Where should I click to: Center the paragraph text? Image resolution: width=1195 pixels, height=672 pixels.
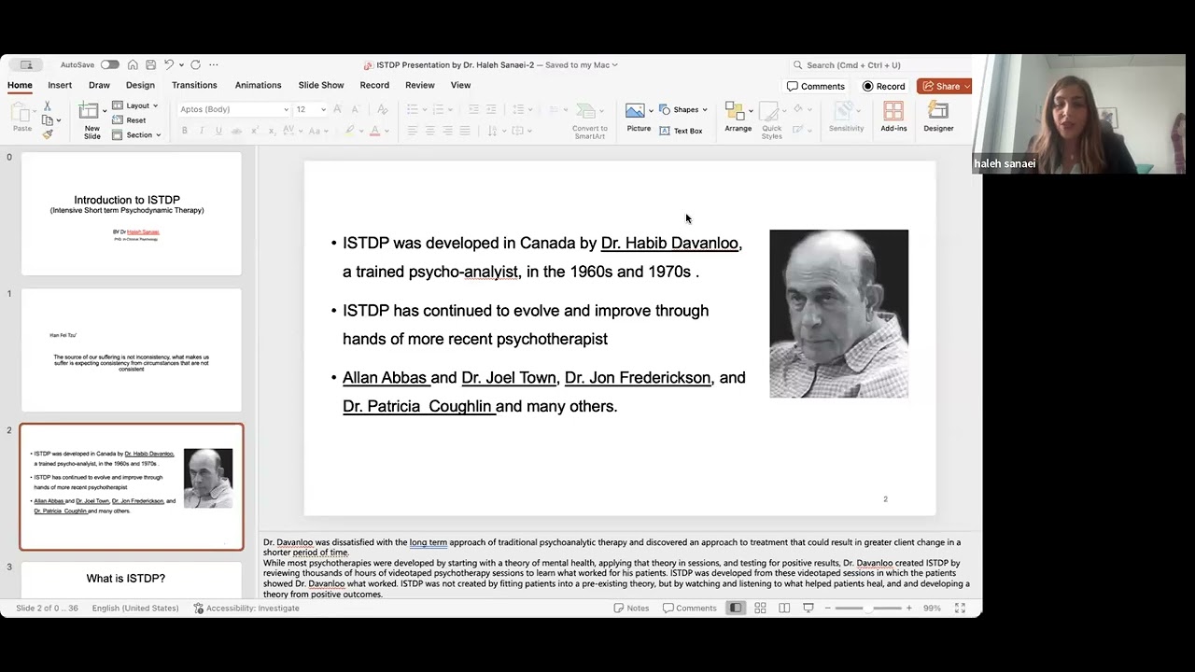click(x=430, y=131)
